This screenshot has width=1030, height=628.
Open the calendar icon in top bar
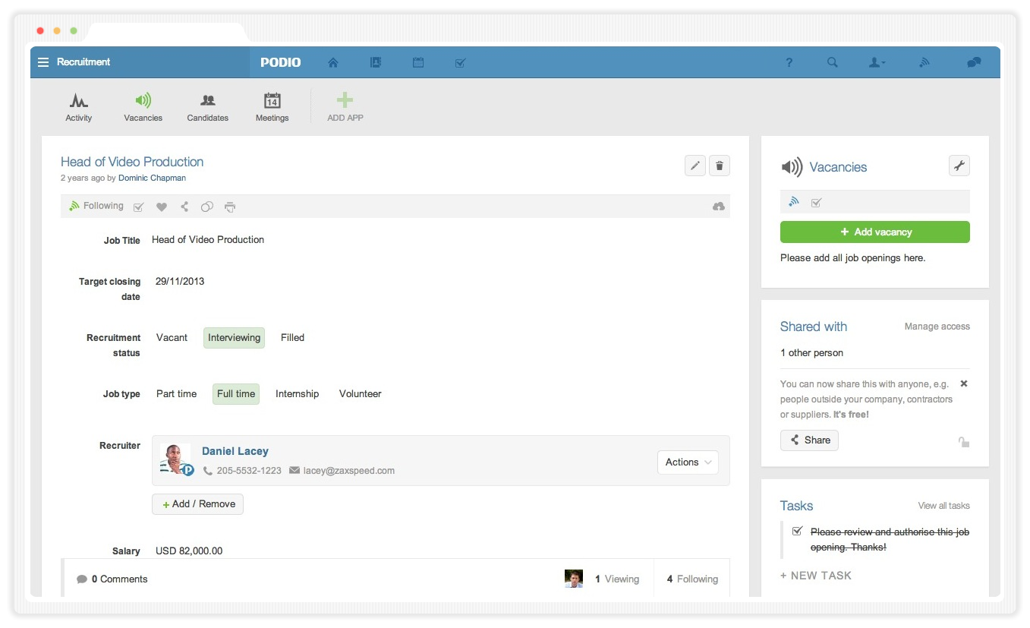(x=418, y=62)
